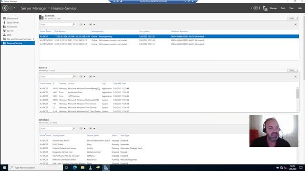Screen dimensions: 305x171
Task: Click the AD DS icon in sidebar
Action: click(x=4, y=30)
